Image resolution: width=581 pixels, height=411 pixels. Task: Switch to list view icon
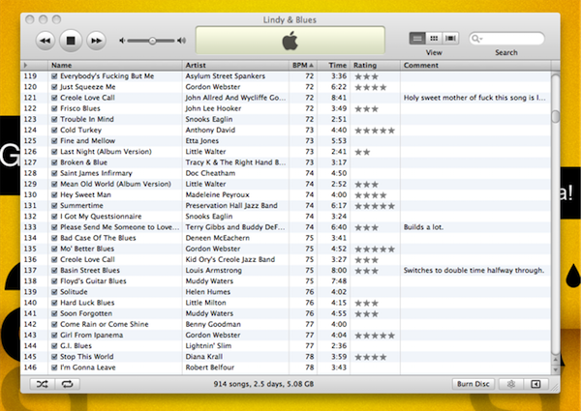click(x=417, y=38)
